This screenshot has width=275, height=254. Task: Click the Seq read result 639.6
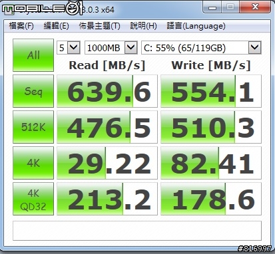pyautogui.click(x=107, y=91)
